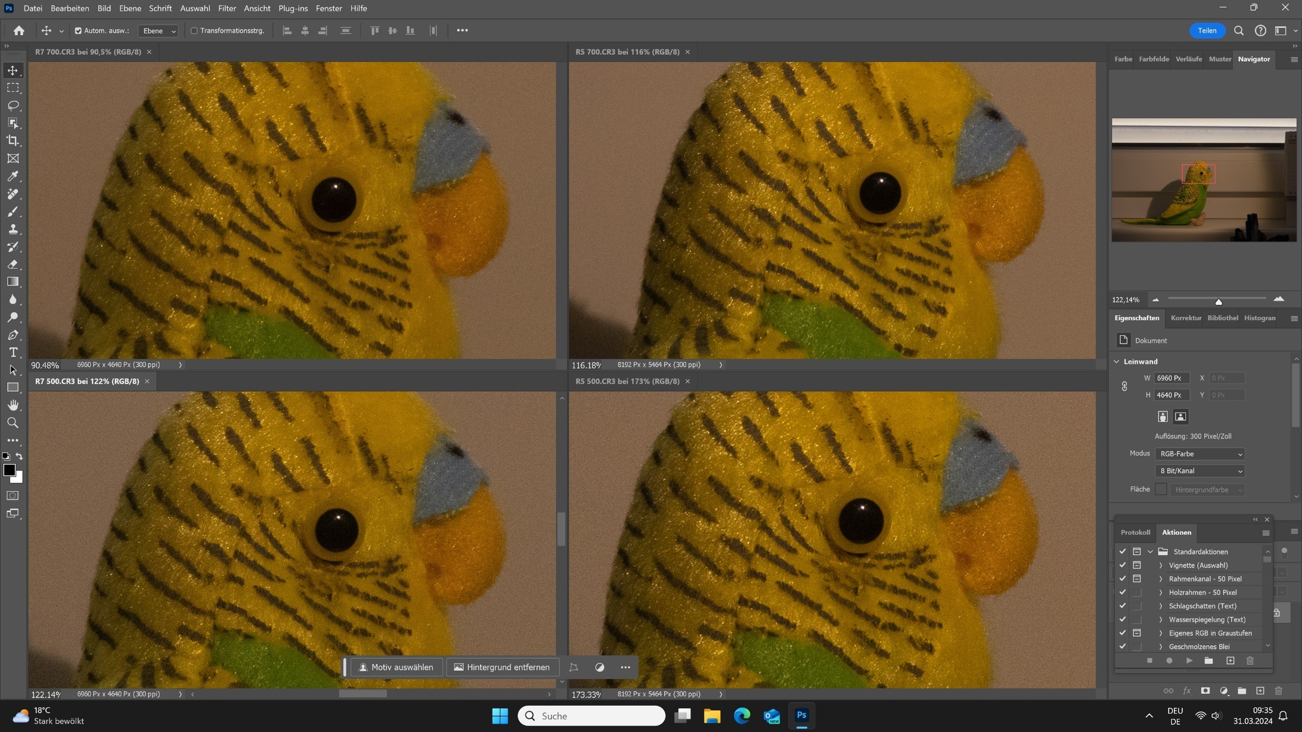
Task: Click the play action button
Action: [x=1189, y=660]
